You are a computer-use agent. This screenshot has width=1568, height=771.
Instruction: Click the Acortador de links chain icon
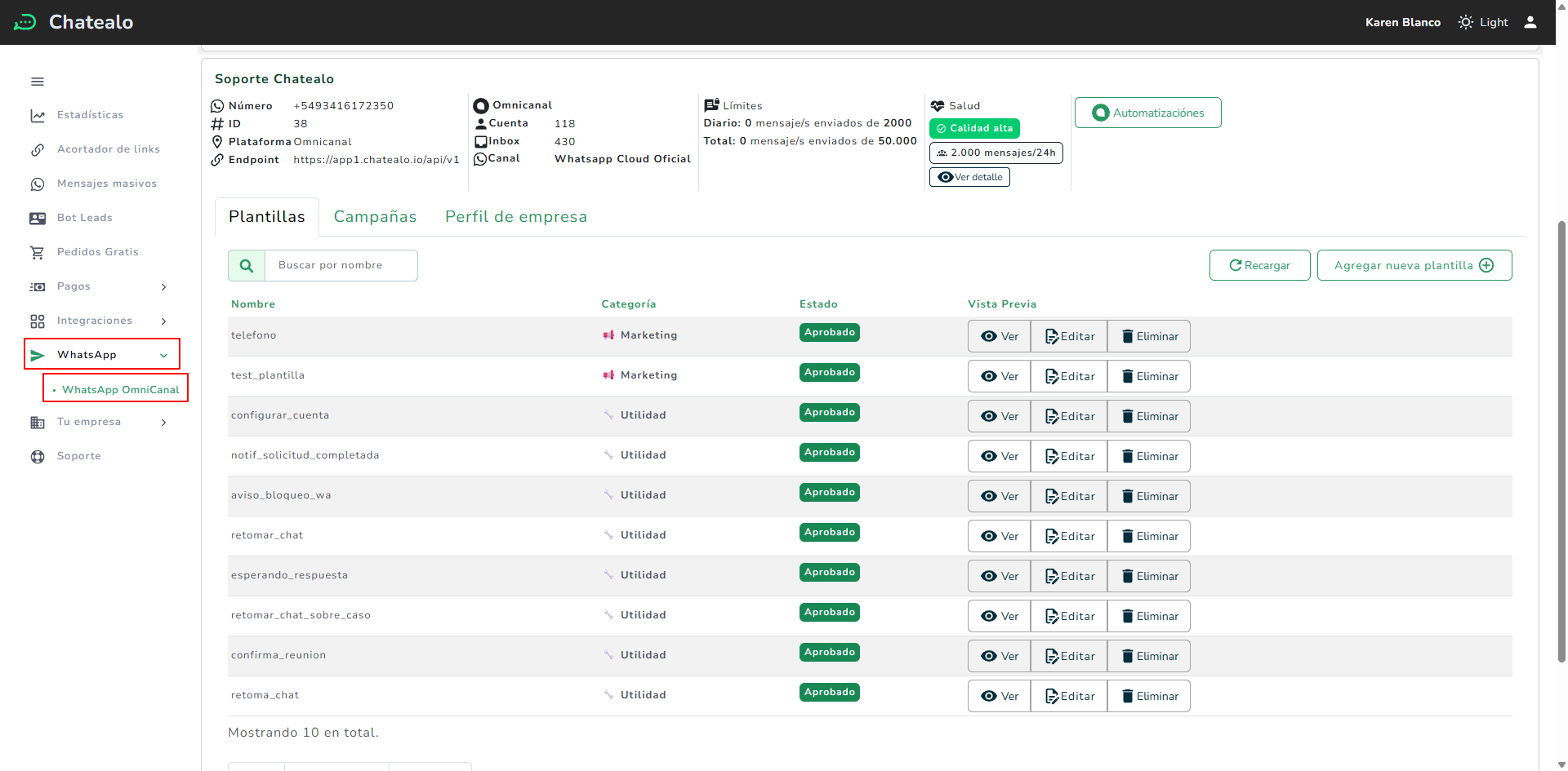pyautogui.click(x=38, y=150)
